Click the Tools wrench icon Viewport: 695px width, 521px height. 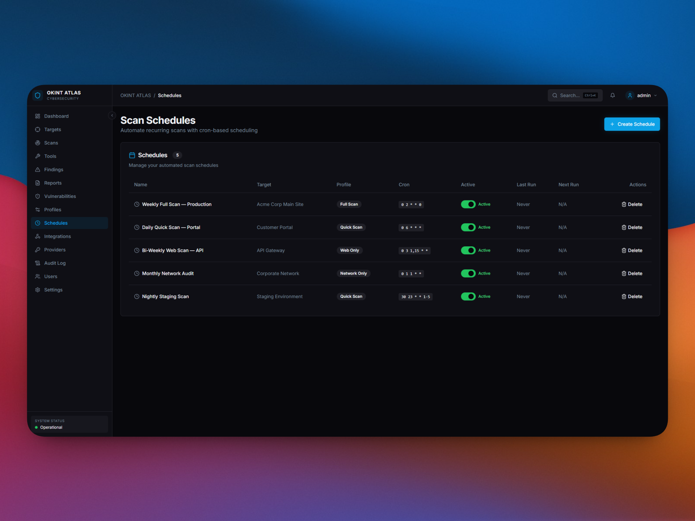pos(38,156)
